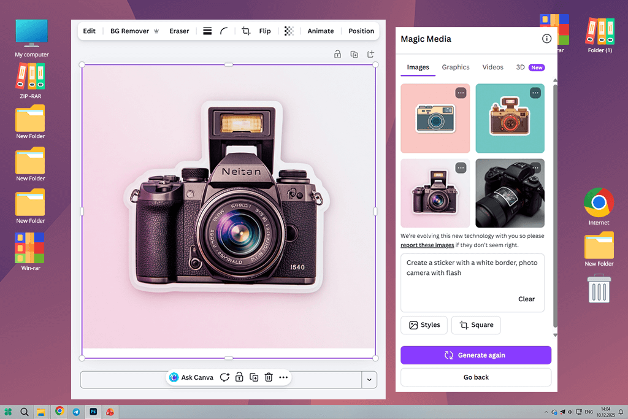This screenshot has height=419, width=628.
Task: Click the lock page icon above canvas
Action: coord(338,54)
